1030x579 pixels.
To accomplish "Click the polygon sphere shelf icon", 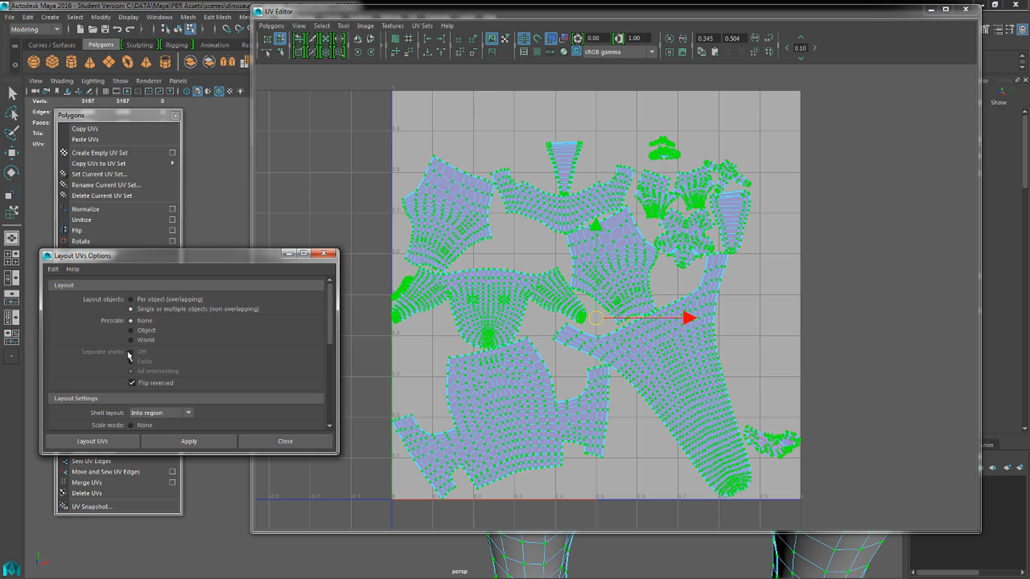I will [33, 62].
